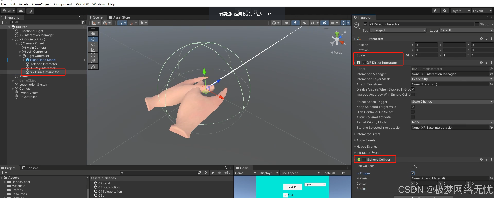Select the Scale tool

click(x=93, y=50)
